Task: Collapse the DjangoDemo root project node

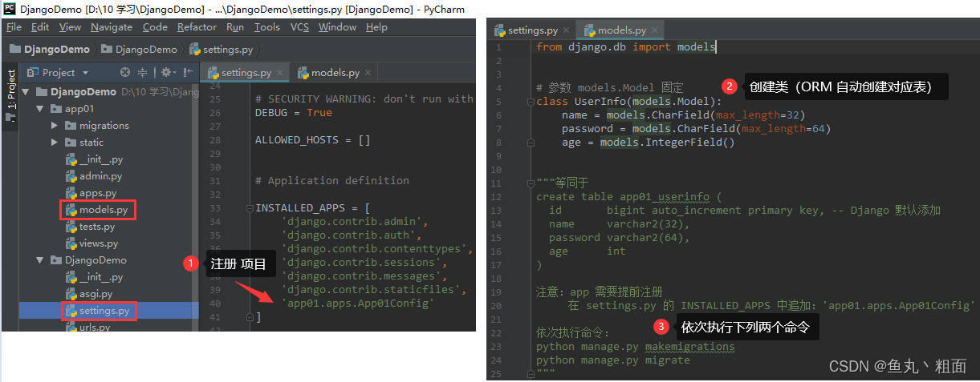Action: point(27,91)
